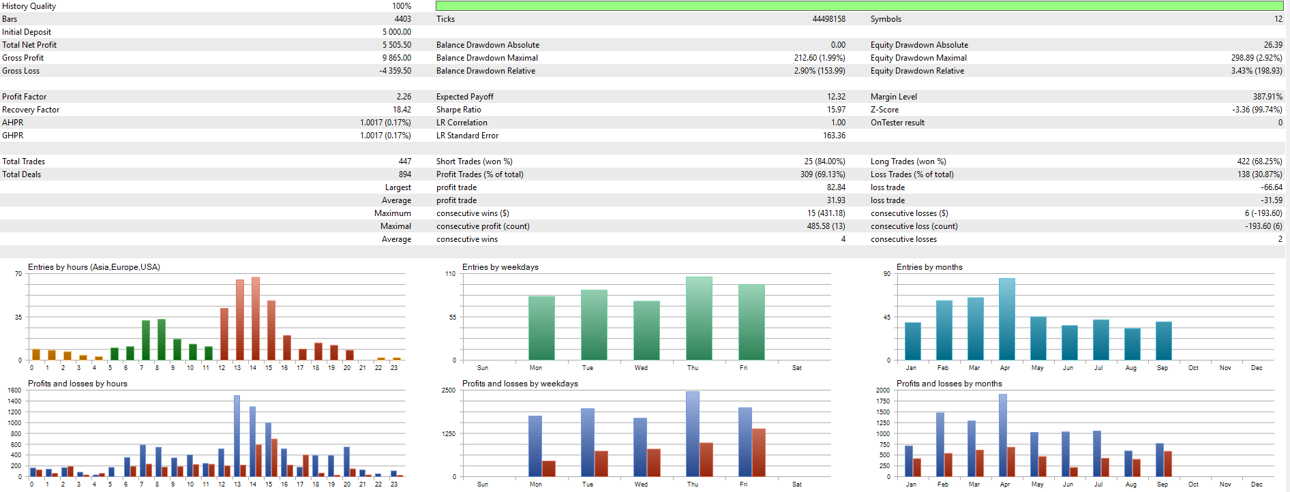Click the Equity Drawdown Maximal value
Viewport: 1290px width, 492px height.
(1256, 58)
